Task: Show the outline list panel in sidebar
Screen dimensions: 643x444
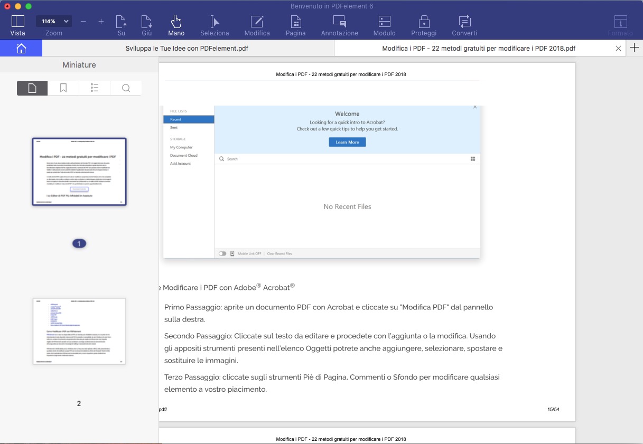Action: pos(95,88)
